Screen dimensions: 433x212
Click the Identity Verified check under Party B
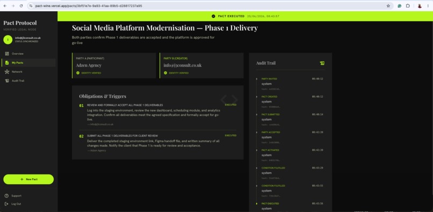[x=165, y=73]
